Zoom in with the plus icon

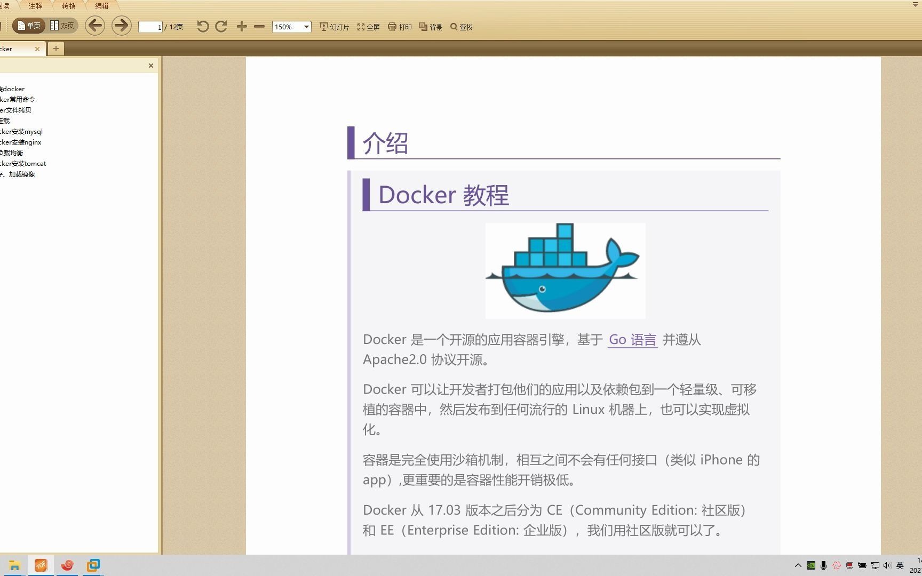point(242,26)
